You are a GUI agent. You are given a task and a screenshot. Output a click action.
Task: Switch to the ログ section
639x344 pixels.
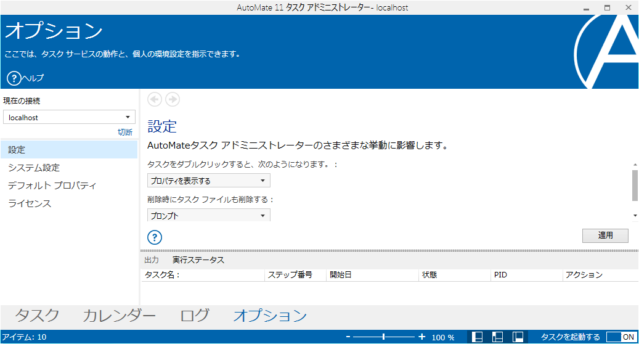(x=195, y=316)
